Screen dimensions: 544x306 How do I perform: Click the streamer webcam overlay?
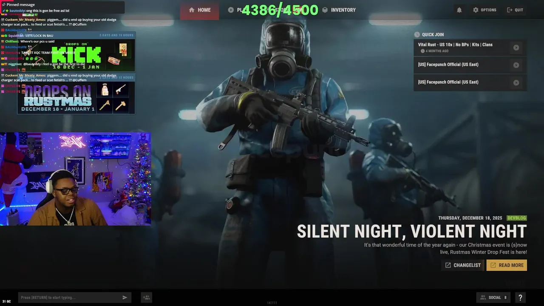(76, 179)
